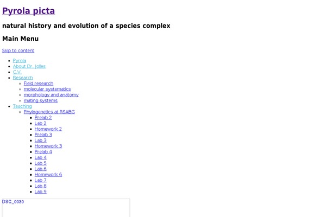Screen dimensions: 326x217
Task: Select the Research menu item
Action: (x=23, y=78)
